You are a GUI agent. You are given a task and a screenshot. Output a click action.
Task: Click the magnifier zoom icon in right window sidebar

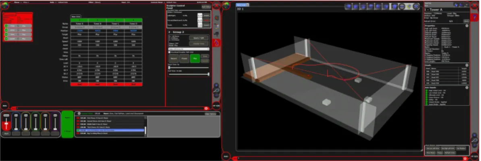474,140
